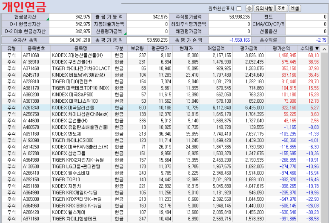Click the D+2 이후 현금성자산 label

[26, 31]
